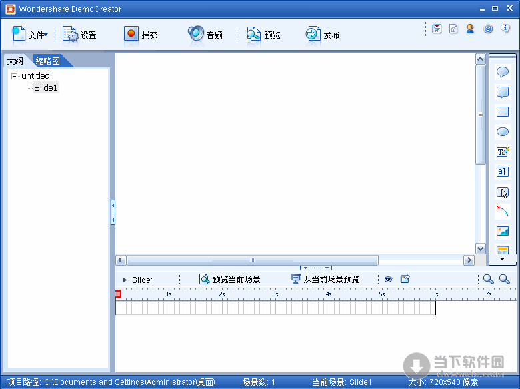Click the 预览当前场景 button
The height and width of the screenshot is (389, 520).
[229, 280]
